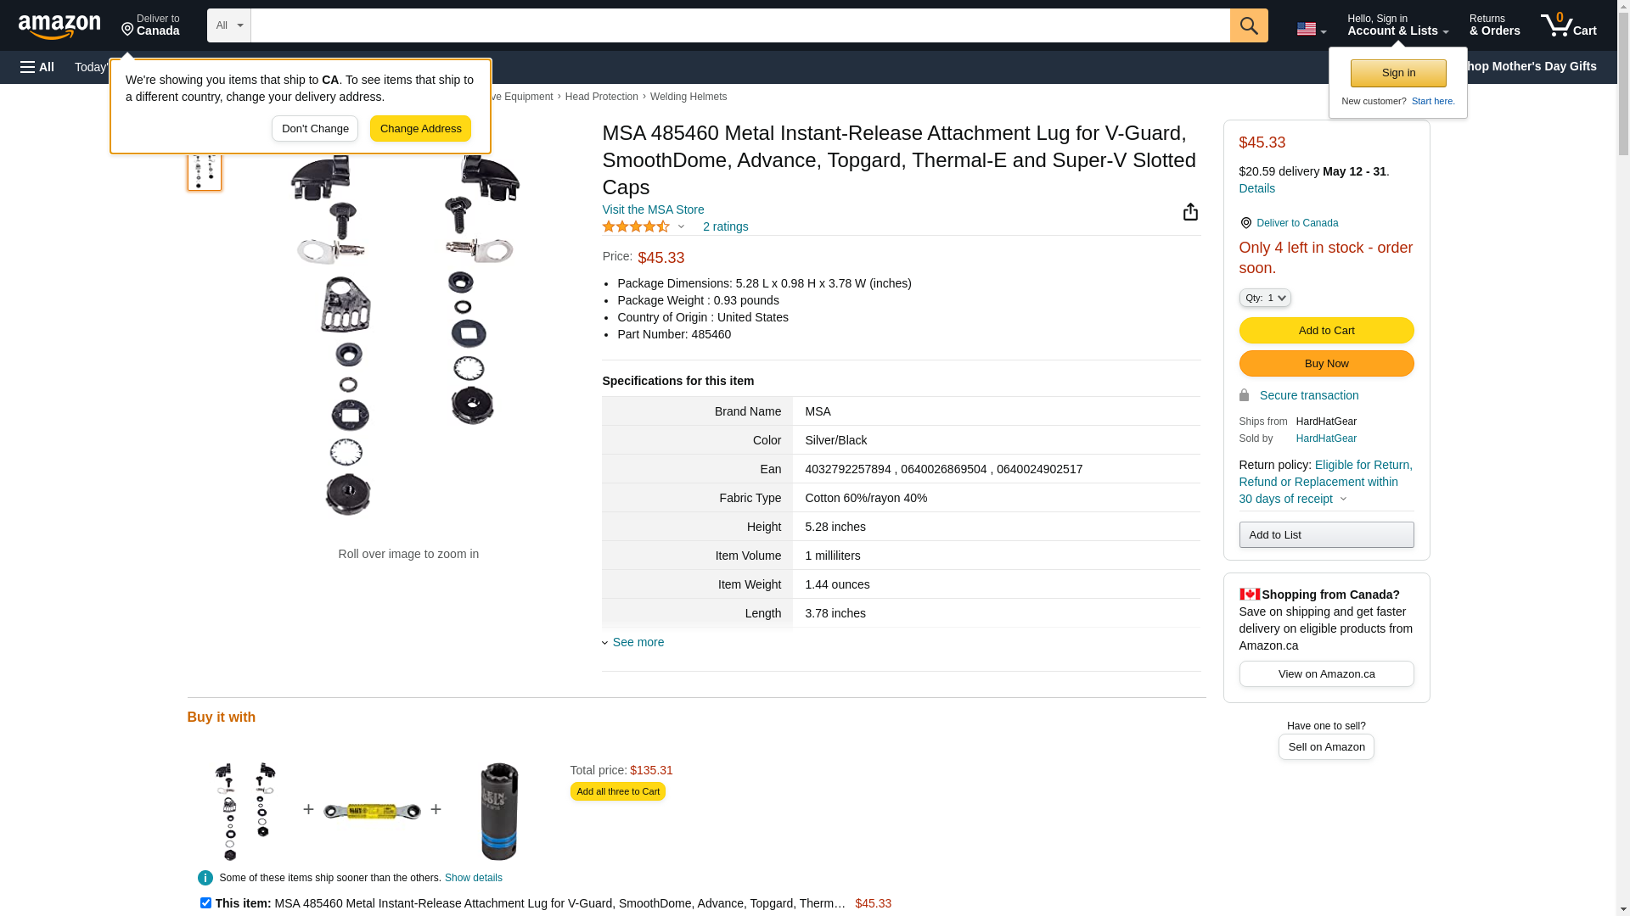Click the US flag language selector
The height and width of the screenshot is (916, 1630).
1311,29
